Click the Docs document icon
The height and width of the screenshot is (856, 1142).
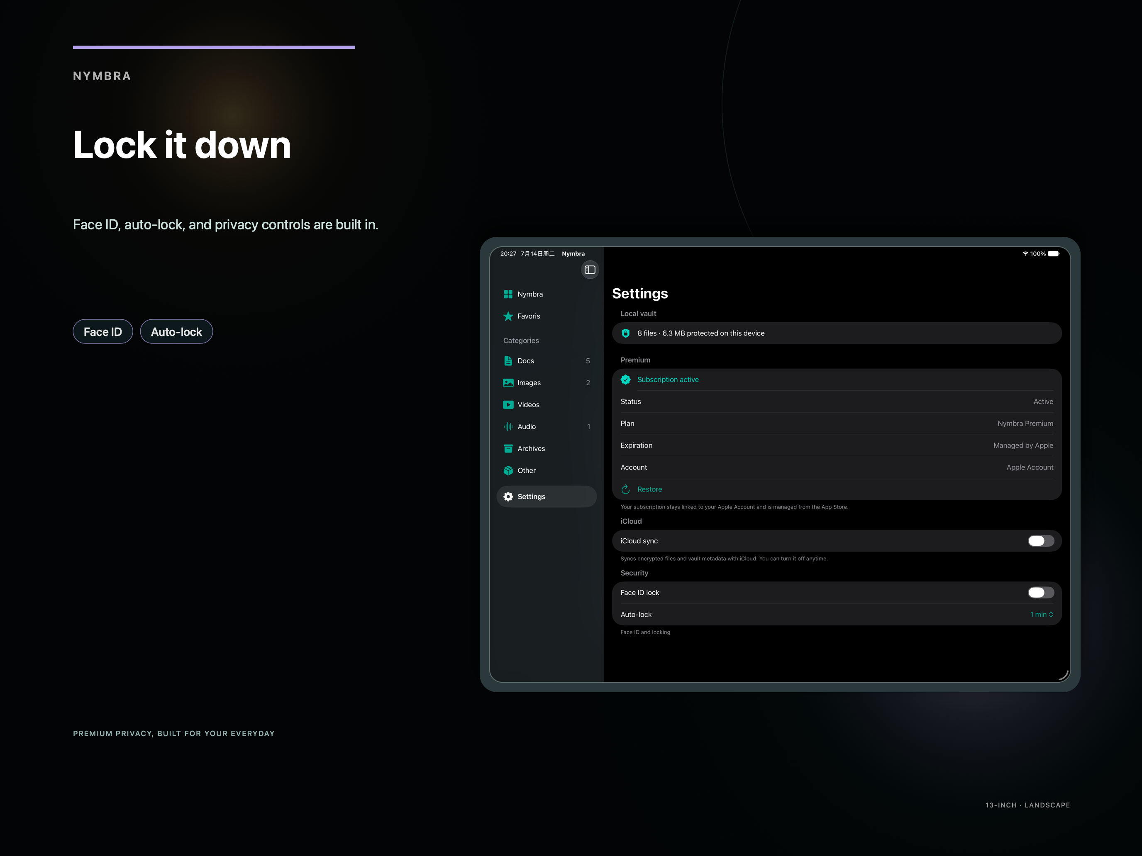pyautogui.click(x=508, y=361)
